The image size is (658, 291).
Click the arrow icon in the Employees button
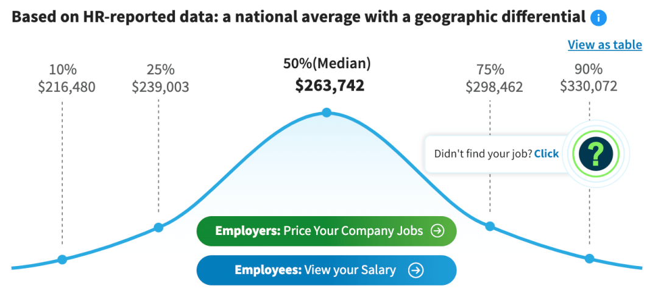pyautogui.click(x=416, y=270)
